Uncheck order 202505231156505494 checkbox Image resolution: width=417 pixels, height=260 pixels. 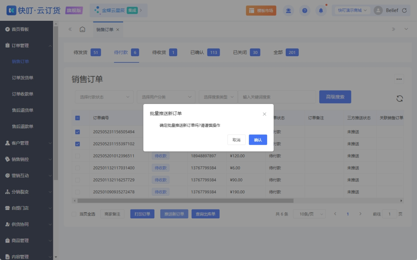(x=78, y=132)
